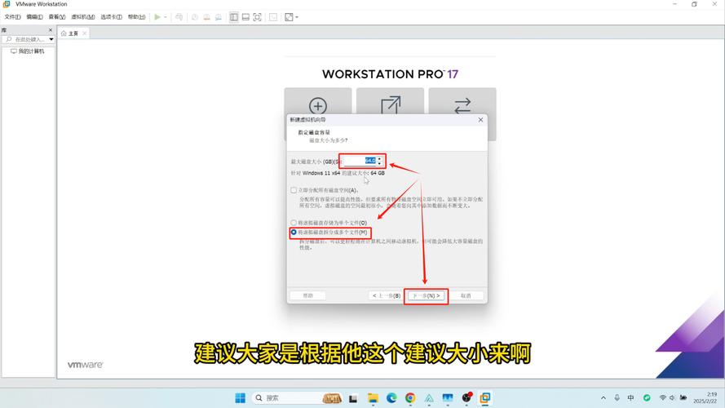Open the 选项卡(T) menu
Viewport: 725px width, 408px height.
coord(112,17)
